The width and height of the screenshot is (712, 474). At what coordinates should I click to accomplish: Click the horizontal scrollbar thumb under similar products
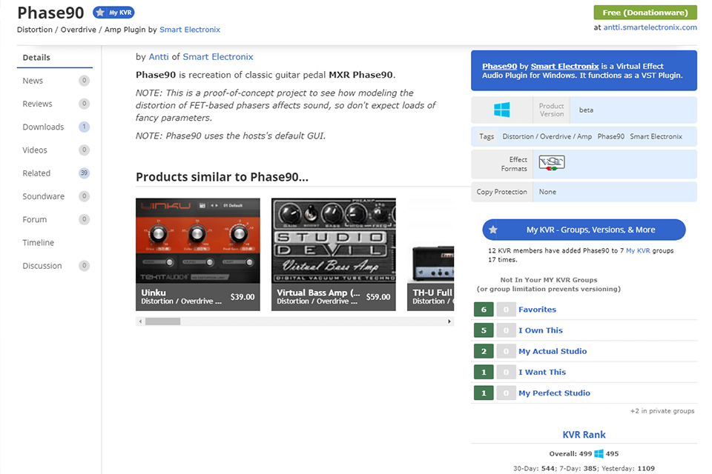[162, 321]
